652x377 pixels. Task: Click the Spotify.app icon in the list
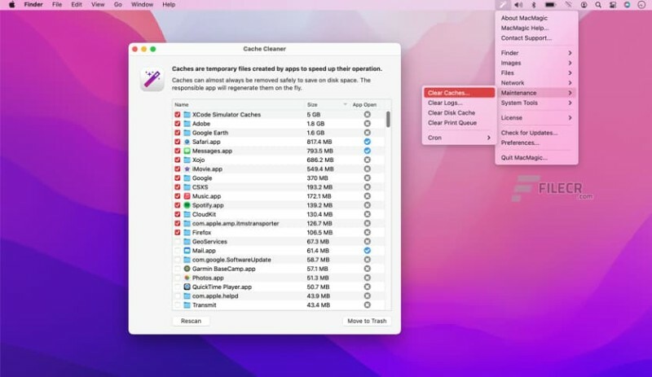click(187, 205)
